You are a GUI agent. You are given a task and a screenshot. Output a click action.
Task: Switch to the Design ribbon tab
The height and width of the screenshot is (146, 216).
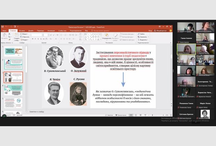[x=31, y=31]
